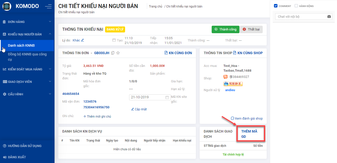Click the Taobao shop icon
The image size is (337, 163).
pyautogui.click(x=225, y=77)
